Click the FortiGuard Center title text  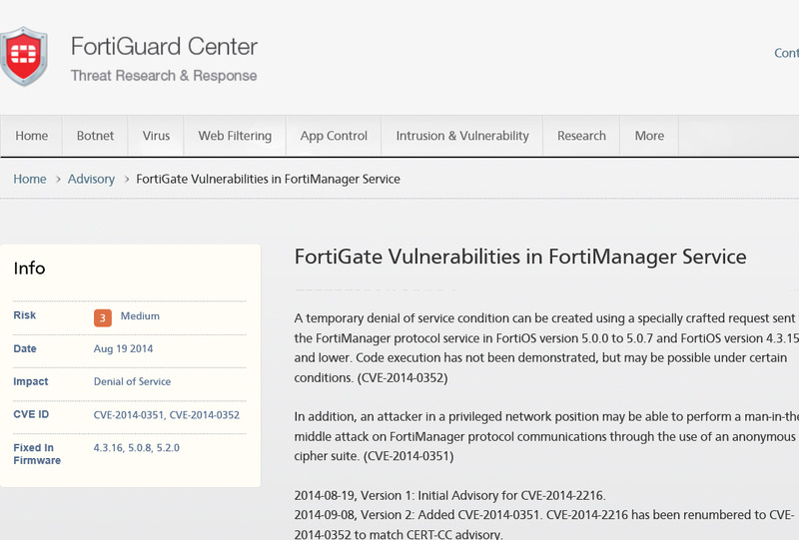[164, 47]
